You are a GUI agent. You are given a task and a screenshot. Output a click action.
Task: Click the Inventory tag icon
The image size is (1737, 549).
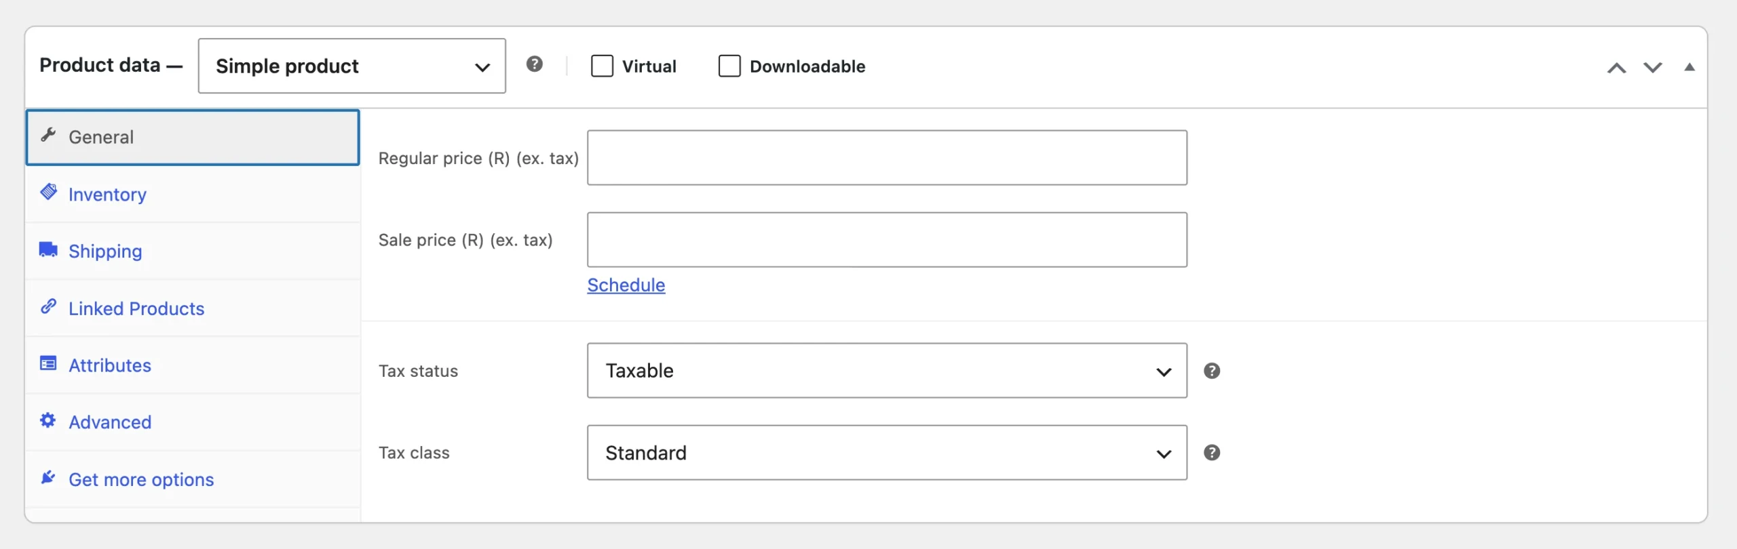point(48,192)
